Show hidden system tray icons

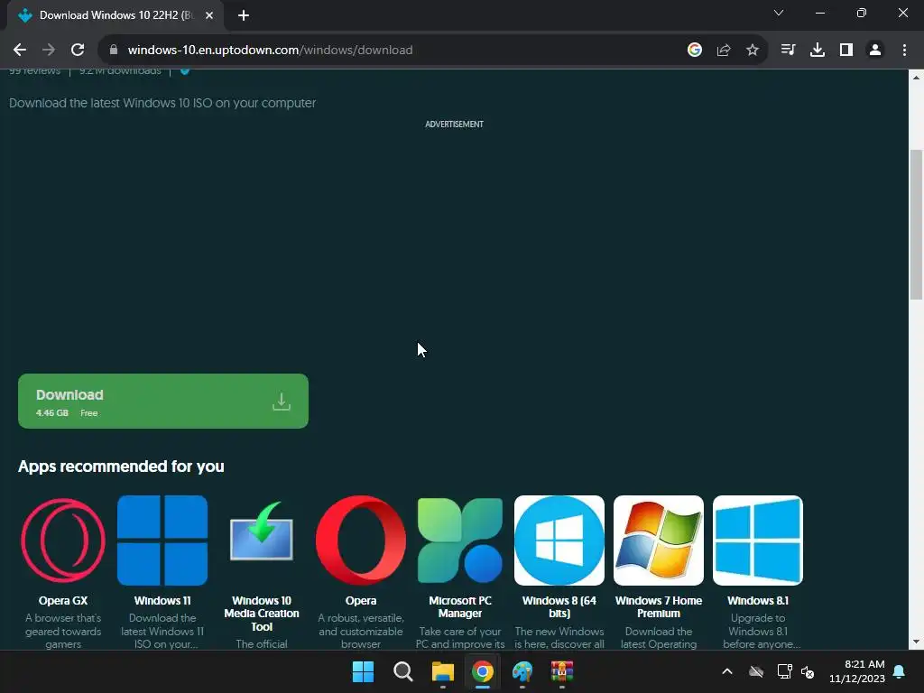click(727, 671)
